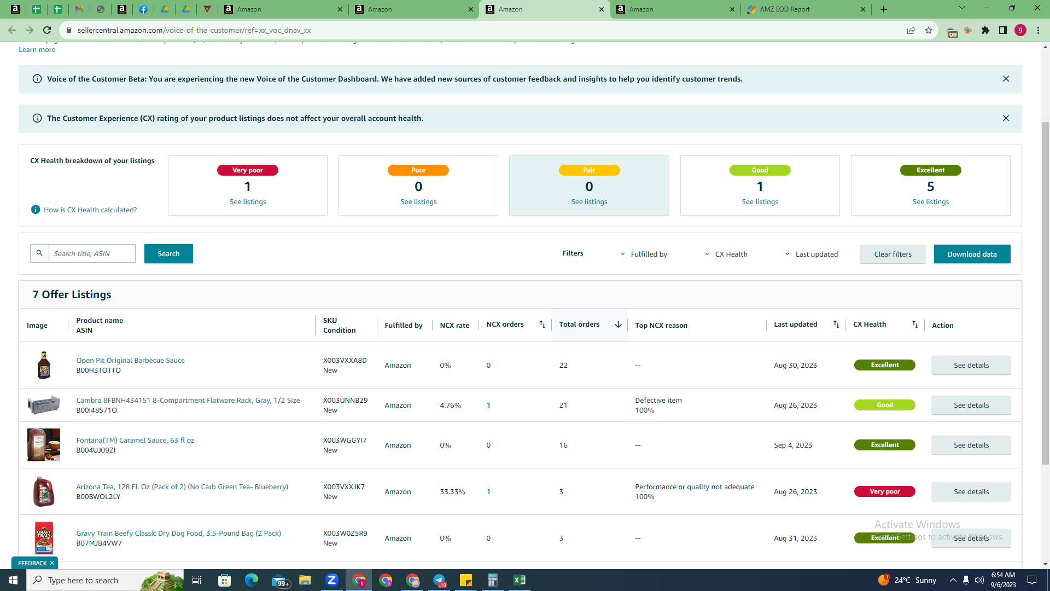Open Zoom from the taskbar
Viewport: 1050px width, 591px height.
(x=331, y=580)
